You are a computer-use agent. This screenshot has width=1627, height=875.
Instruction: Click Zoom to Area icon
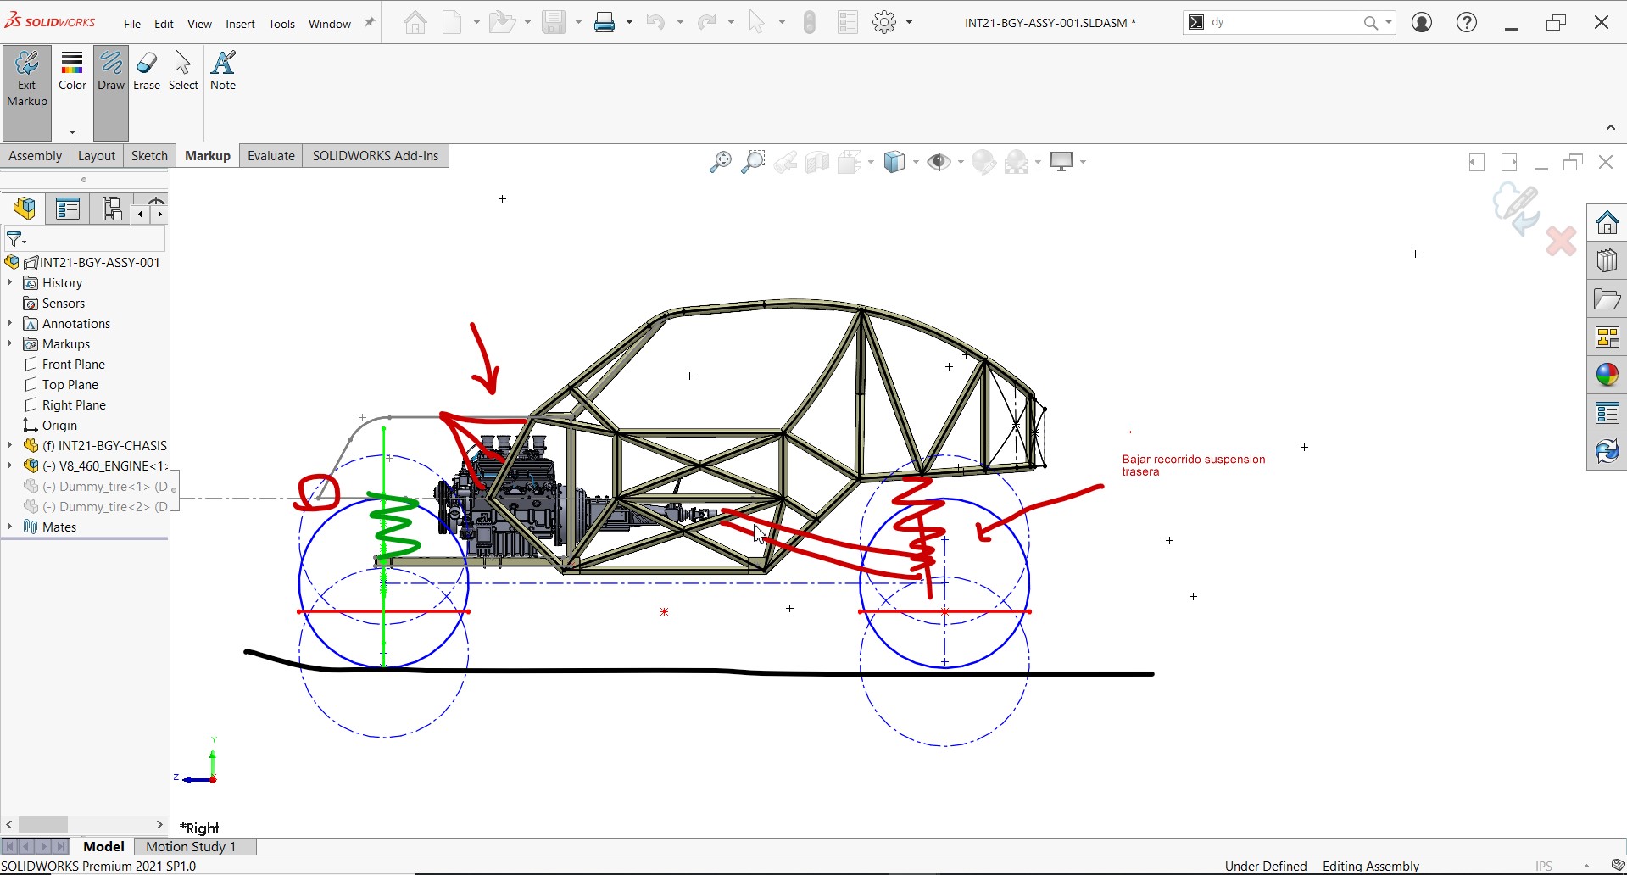click(753, 162)
